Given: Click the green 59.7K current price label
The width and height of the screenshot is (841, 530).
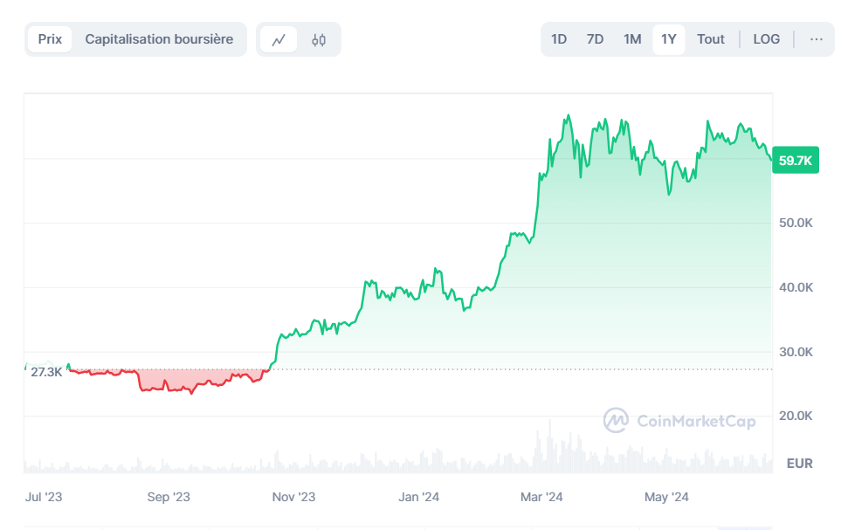Looking at the screenshot, I should coord(796,161).
